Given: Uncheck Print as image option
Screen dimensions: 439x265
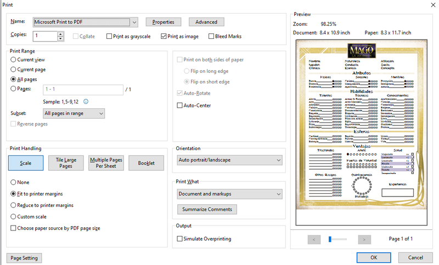Looking at the screenshot, I should point(164,37).
